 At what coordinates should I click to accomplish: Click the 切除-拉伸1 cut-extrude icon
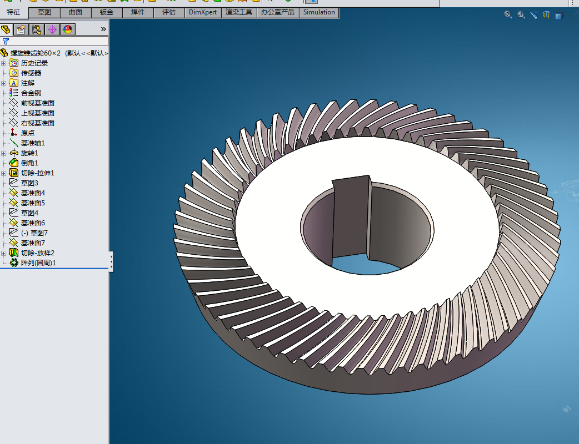coord(14,173)
